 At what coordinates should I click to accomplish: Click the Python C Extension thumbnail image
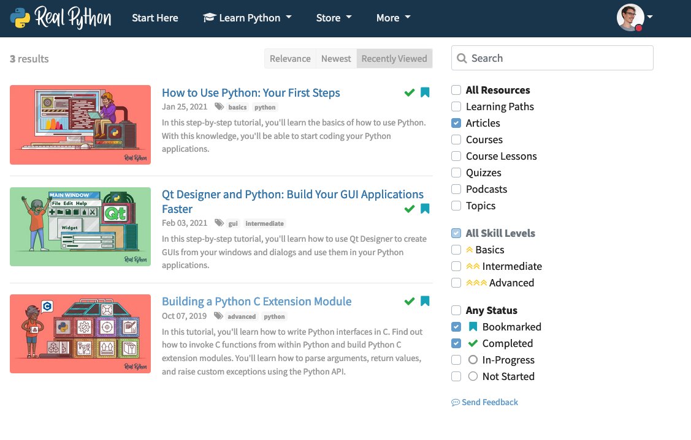[x=80, y=334]
